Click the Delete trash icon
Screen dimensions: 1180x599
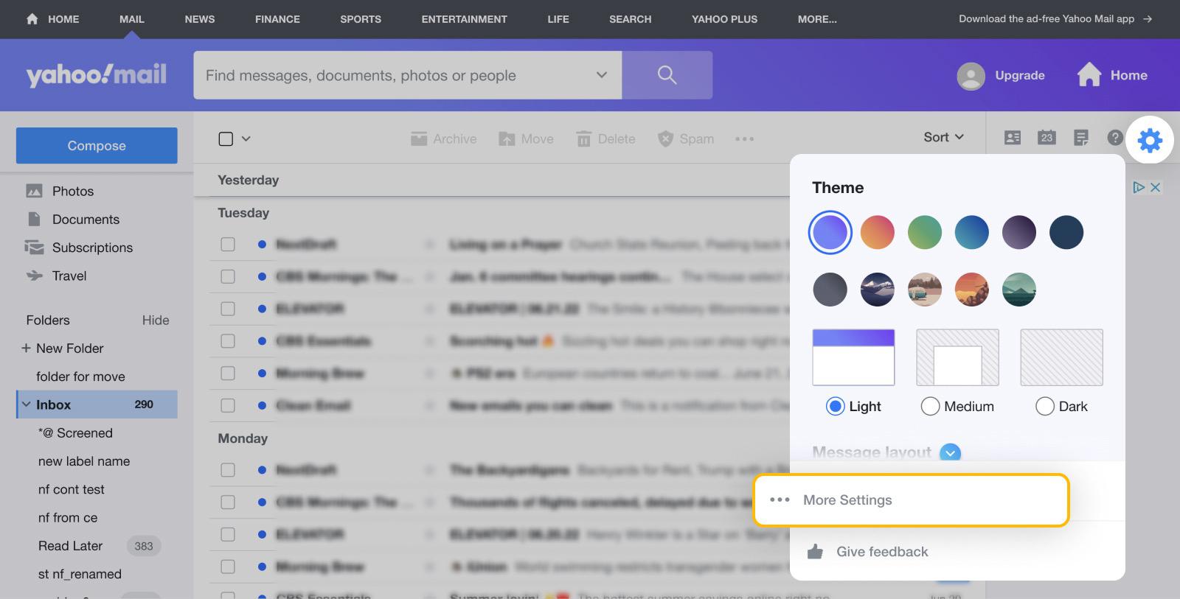[x=583, y=139]
